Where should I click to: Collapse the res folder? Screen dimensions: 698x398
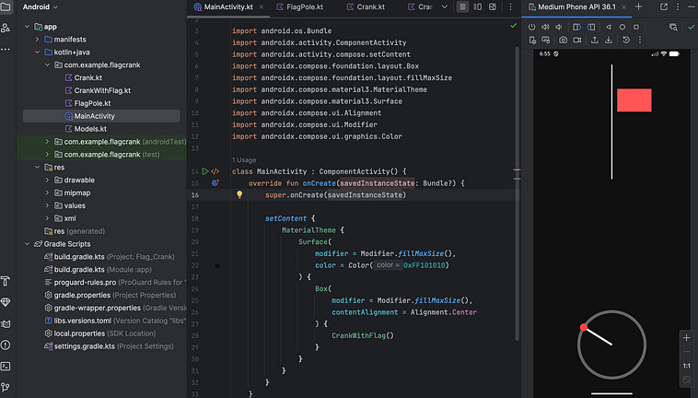38,167
